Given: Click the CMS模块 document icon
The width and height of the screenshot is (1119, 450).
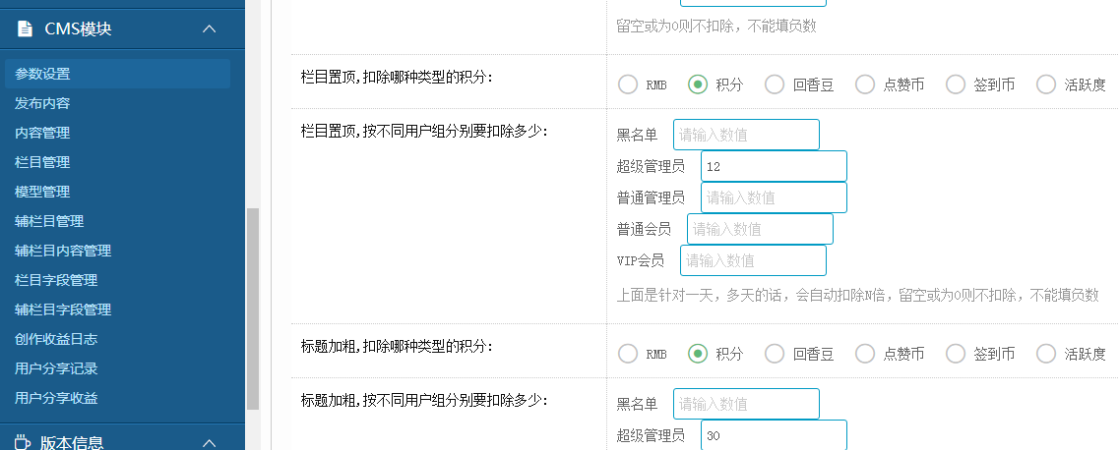Looking at the screenshot, I should (25, 28).
